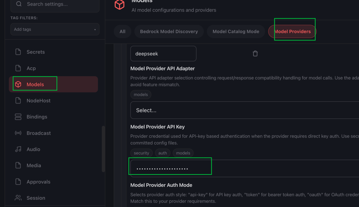Open the Broadcast section icon
This screenshot has width=359, height=207.
[18, 133]
